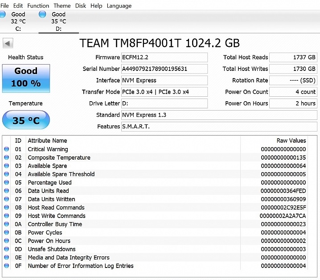Viewport: 320px width, 280px height.
Task: Open the Theme menu
Action: click(x=62, y=6)
